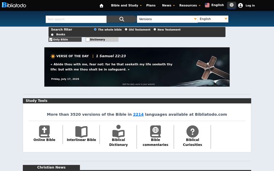The height and width of the screenshot is (171, 274).
Task: Click the Interlinear Bible label
Action: [x=81, y=140]
